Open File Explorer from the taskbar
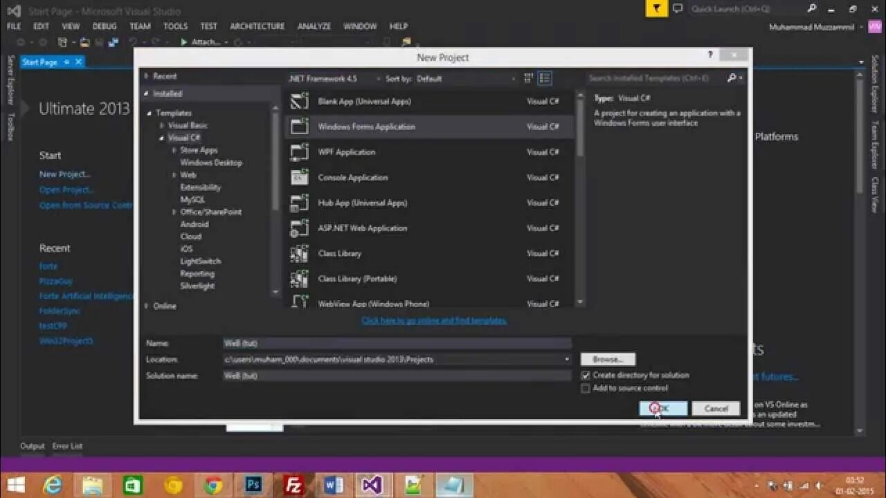The height and width of the screenshot is (498, 886). point(93,485)
